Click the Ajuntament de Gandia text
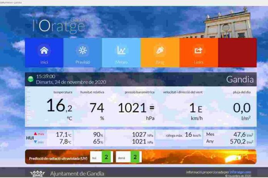 pyautogui.click(x=77, y=173)
